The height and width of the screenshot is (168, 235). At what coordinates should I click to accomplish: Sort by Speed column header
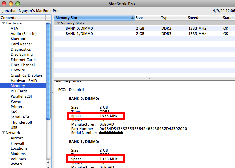point(205,18)
